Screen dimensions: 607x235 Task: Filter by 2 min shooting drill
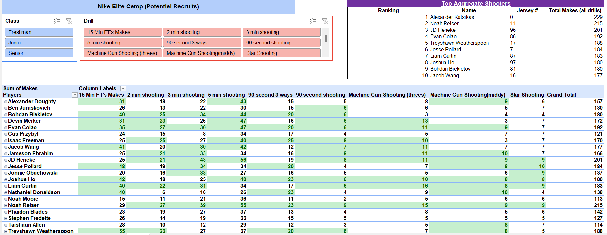click(202, 32)
